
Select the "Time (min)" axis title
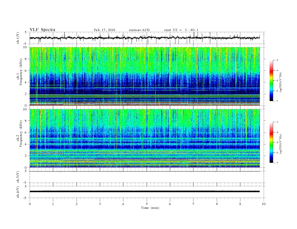[x=150, y=208]
